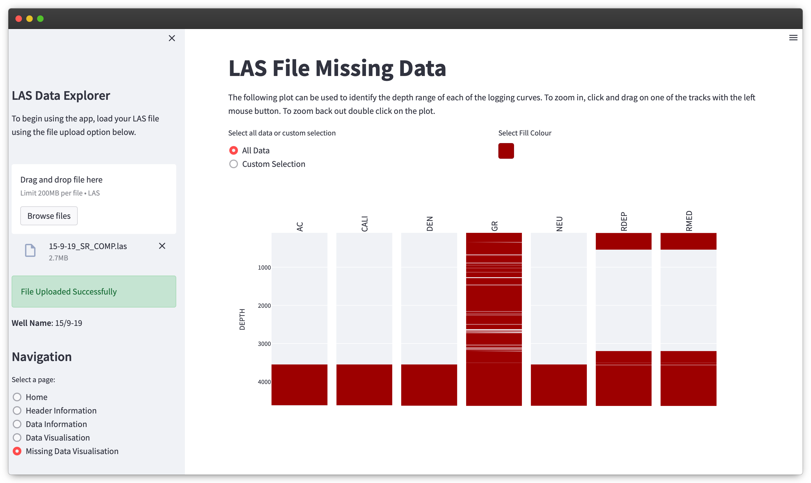Viewport: 811px width, 483px height.
Task: Open the fill colour picker swatch
Action: (x=506, y=151)
